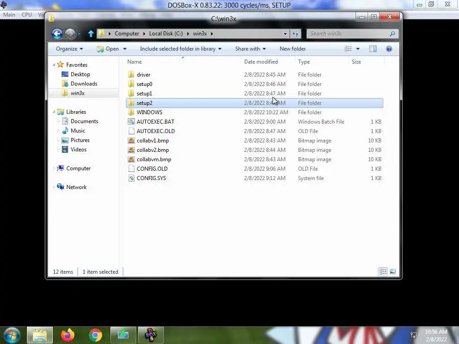Screen dimensions: 459x344
Task: Select Network in the navigation pane
Action: (x=76, y=187)
